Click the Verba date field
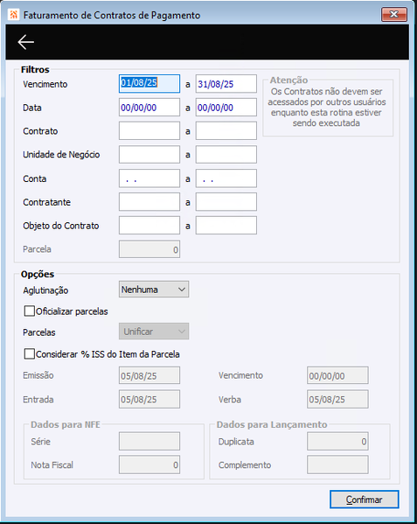This screenshot has width=417, height=524. click(337, 399)
